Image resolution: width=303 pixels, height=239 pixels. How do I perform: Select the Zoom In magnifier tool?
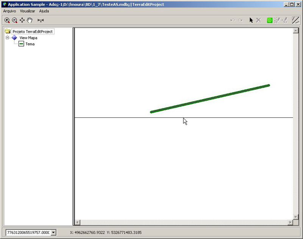click(7, 20)
